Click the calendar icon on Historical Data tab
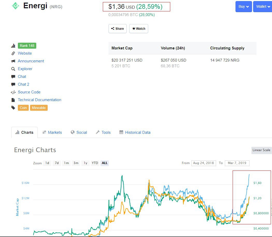The width and height of the screenshot is (272, 237). pos(121,132)
